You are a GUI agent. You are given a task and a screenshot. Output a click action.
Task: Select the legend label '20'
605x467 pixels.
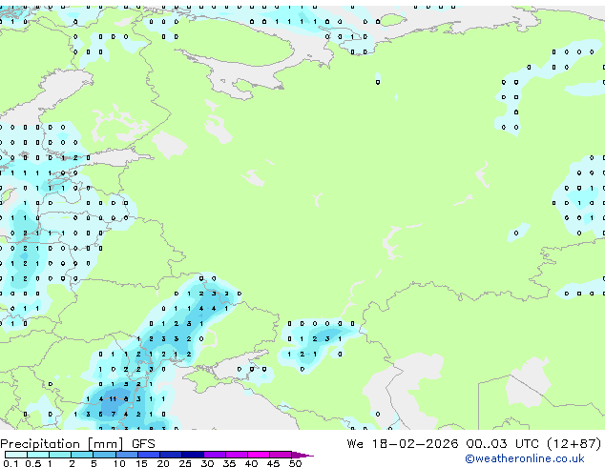[x=163, y=463]
